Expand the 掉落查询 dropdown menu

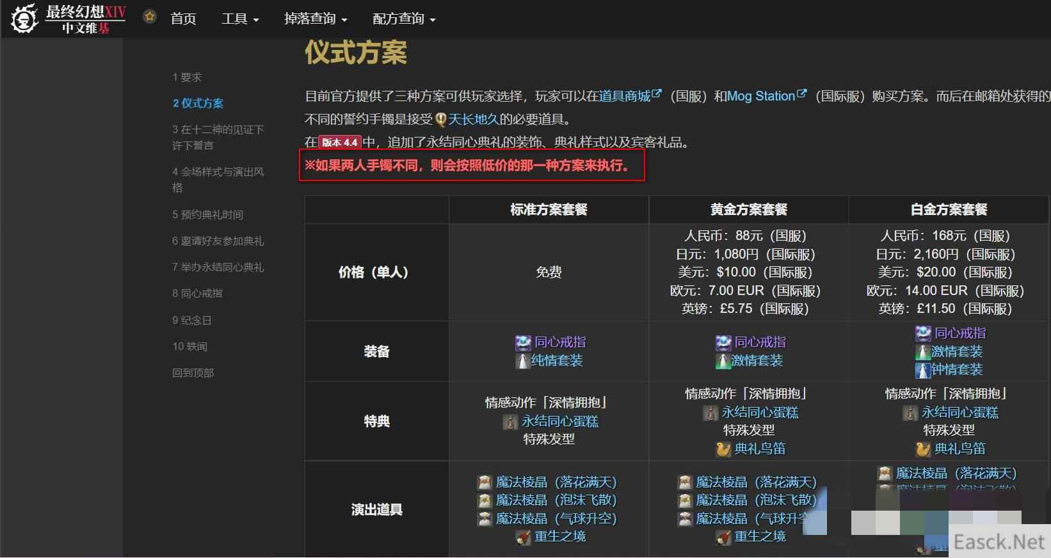tap(316, 19)
